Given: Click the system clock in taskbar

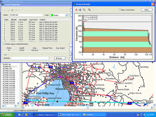Looking at the screenshot, I should click(x=150, y=115).
